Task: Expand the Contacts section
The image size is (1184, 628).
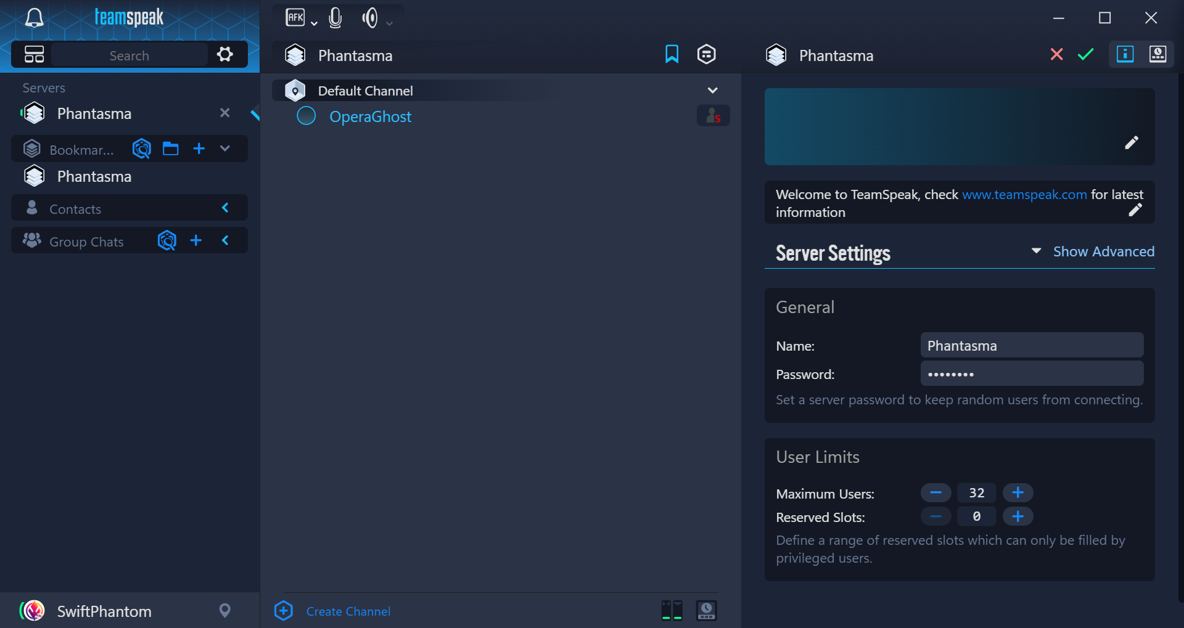Action: coord(225,208)
